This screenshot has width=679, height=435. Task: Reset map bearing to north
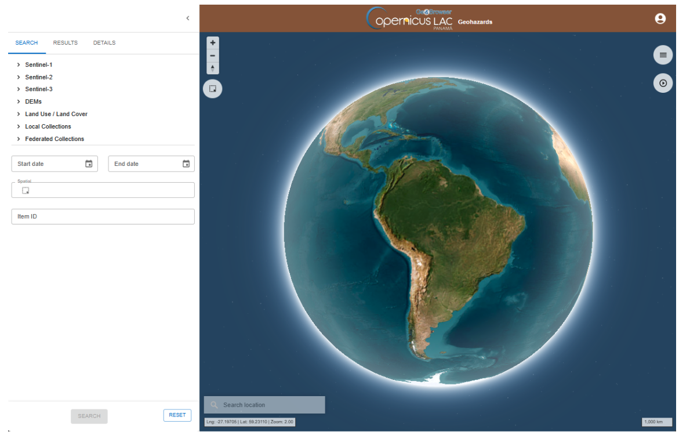(x=213, y=68)
